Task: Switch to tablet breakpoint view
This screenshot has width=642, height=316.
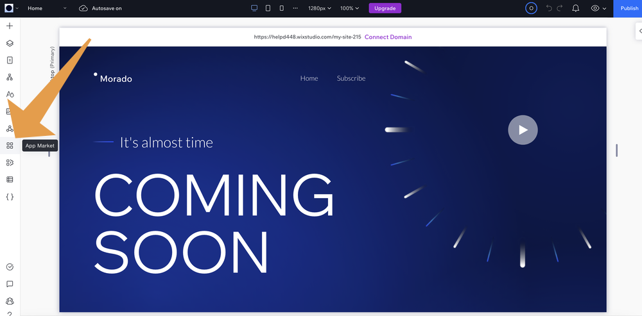Action: 268,8
